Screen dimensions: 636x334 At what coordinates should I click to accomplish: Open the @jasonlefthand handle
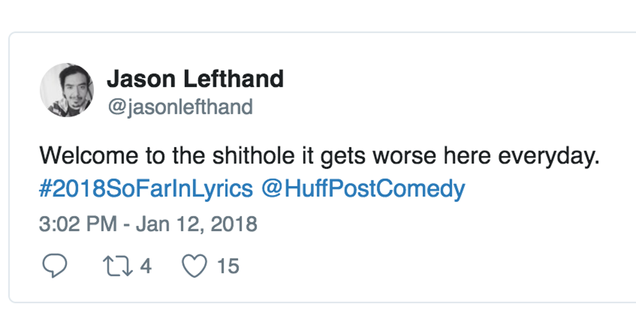(x=180, y=107)
